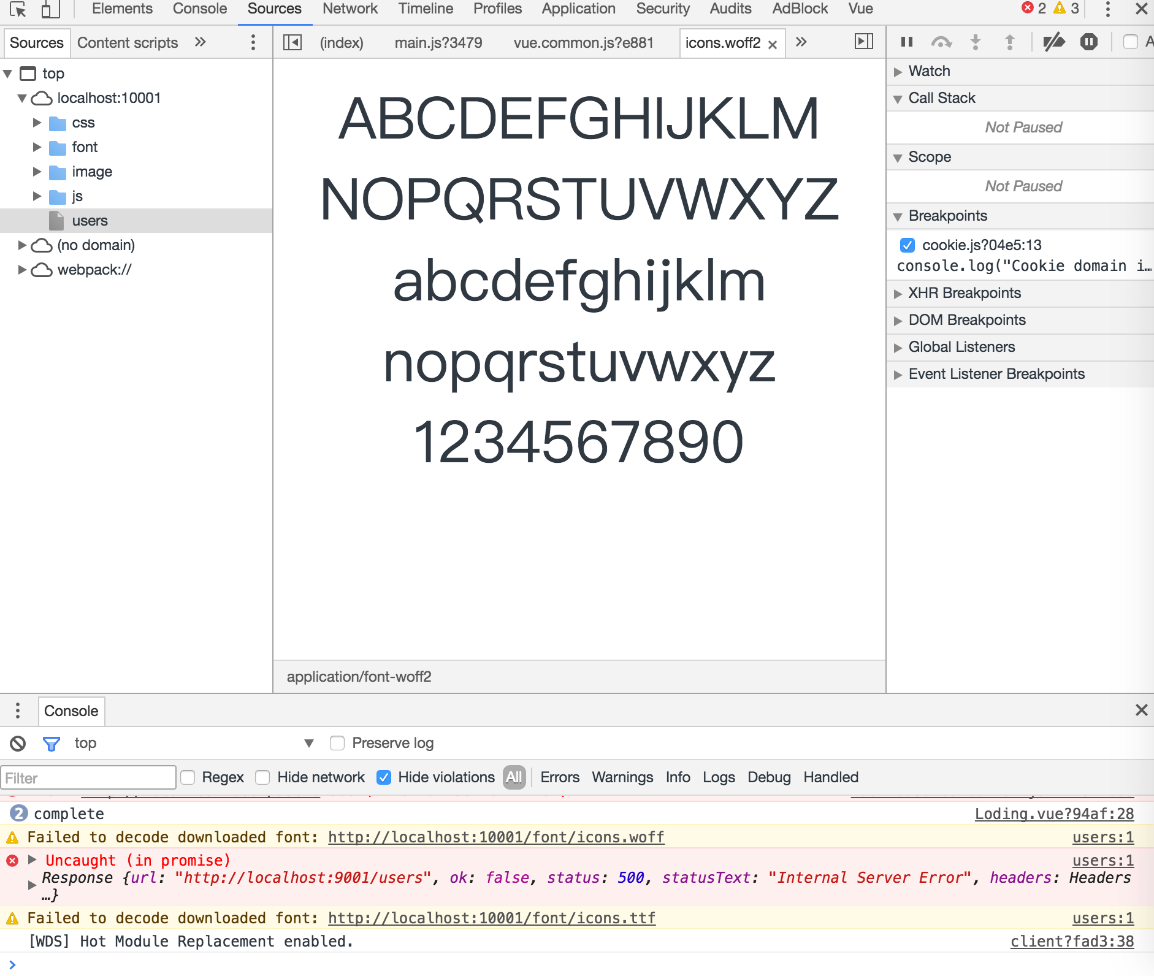Screen dimensions: 1154x976
Task: Hide the debugger pane toggle icon
Action: click(864, 42)
